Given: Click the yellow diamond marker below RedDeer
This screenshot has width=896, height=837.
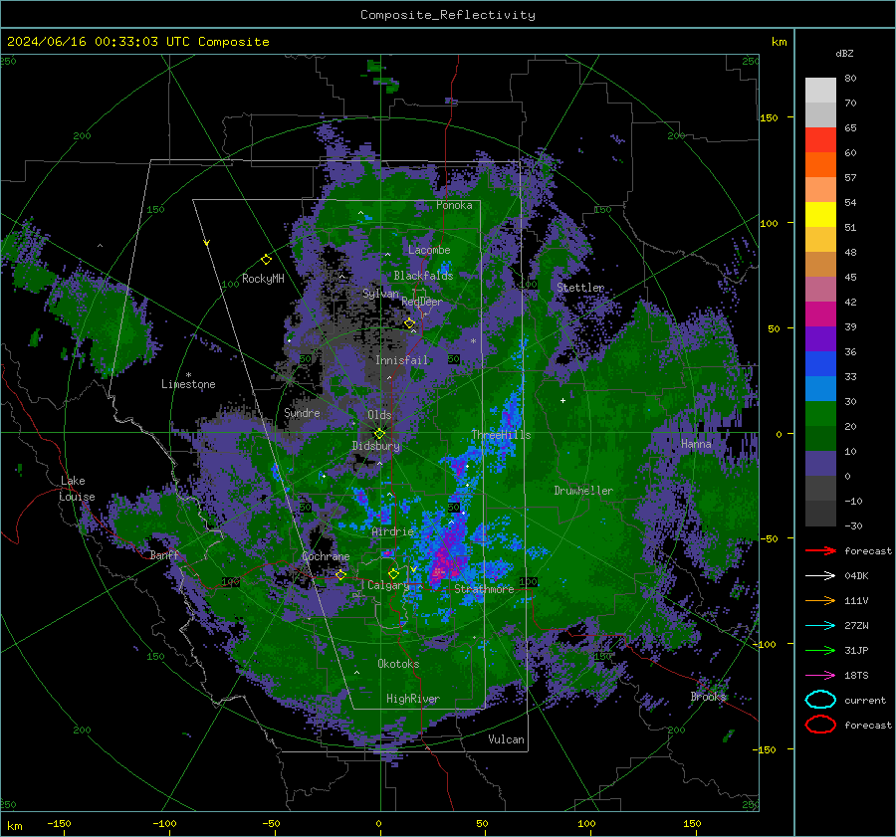Looking at the screenshot, I should pyautogui.click(x=409, y=323).
